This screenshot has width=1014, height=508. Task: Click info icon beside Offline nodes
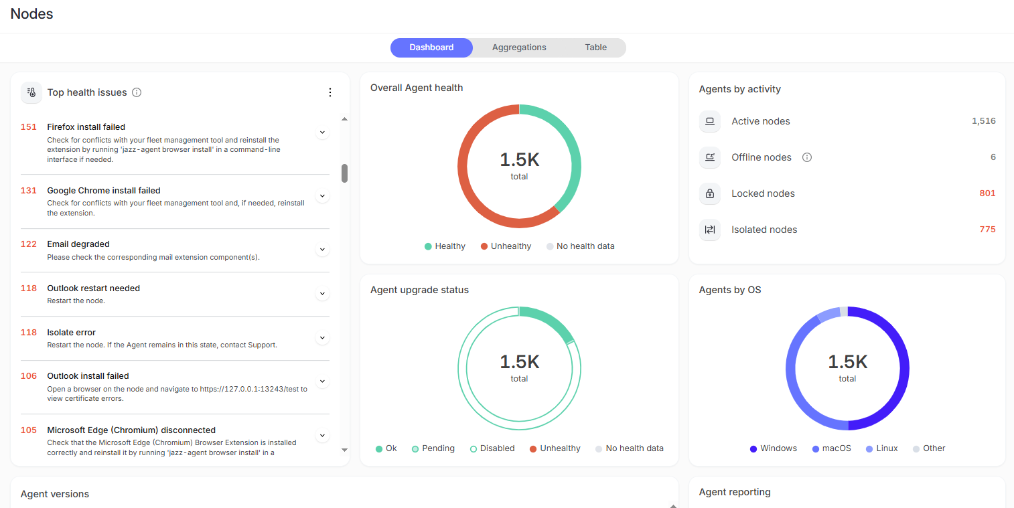click(807, 157)
